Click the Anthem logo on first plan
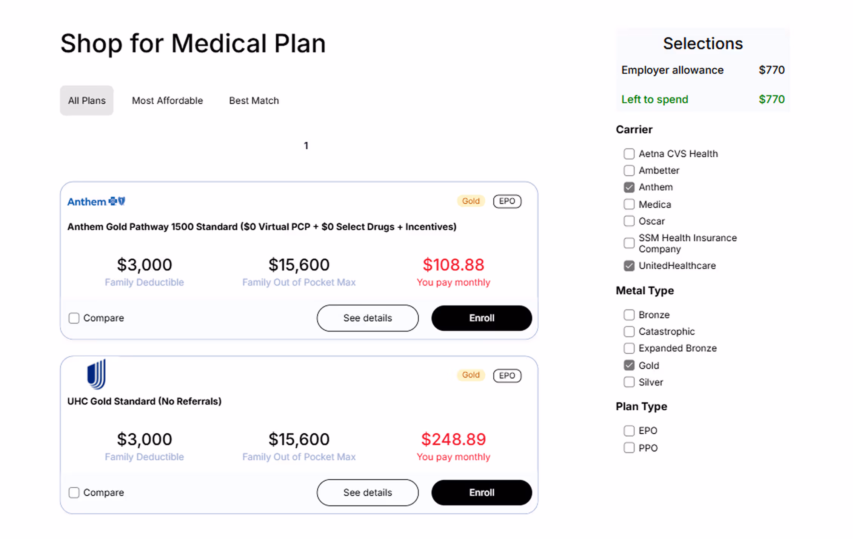The height and width of the screenshot is (539, 853). 96,202
